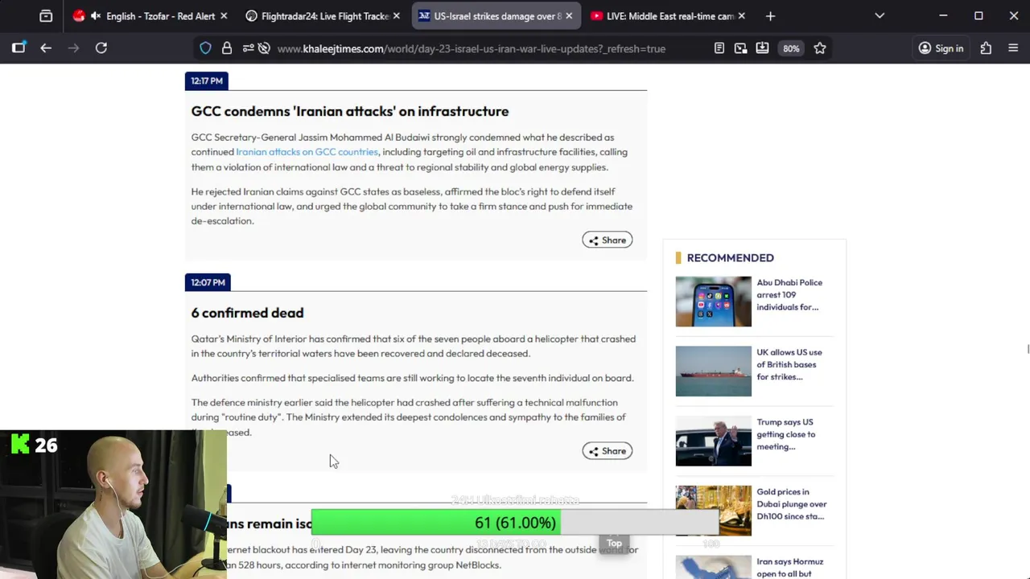Image resolution: width=1030 pixels, height=579 pixels.
Task: Open Trump says US getting close article
Action: coord(786,434)
